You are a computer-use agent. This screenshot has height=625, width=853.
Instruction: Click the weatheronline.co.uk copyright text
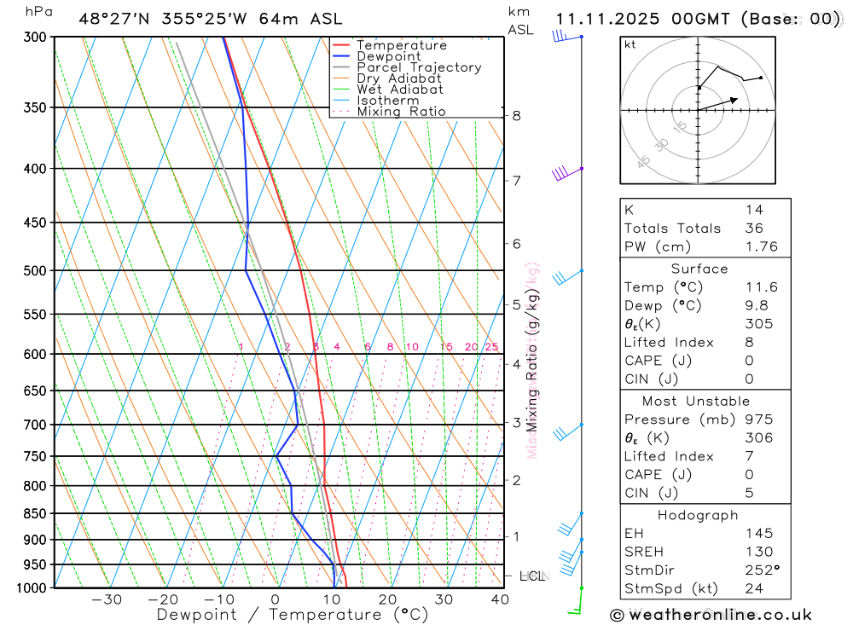click(711, 616)
